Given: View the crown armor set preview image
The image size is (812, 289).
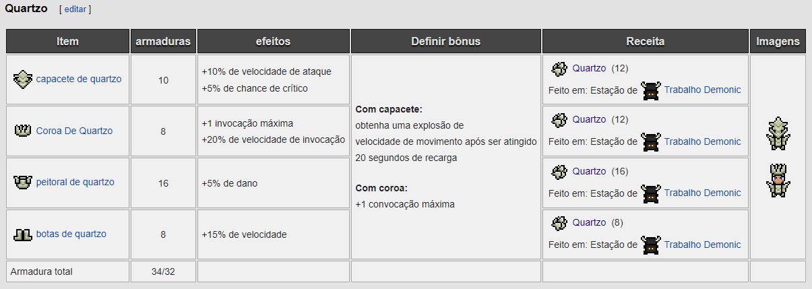Looking at the screenshot, I should (x=778, y=181).
